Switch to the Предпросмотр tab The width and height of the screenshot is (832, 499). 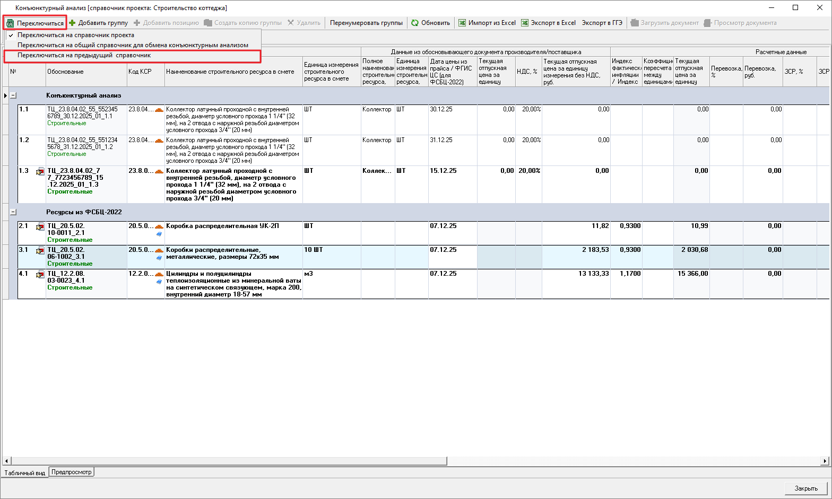71,472
